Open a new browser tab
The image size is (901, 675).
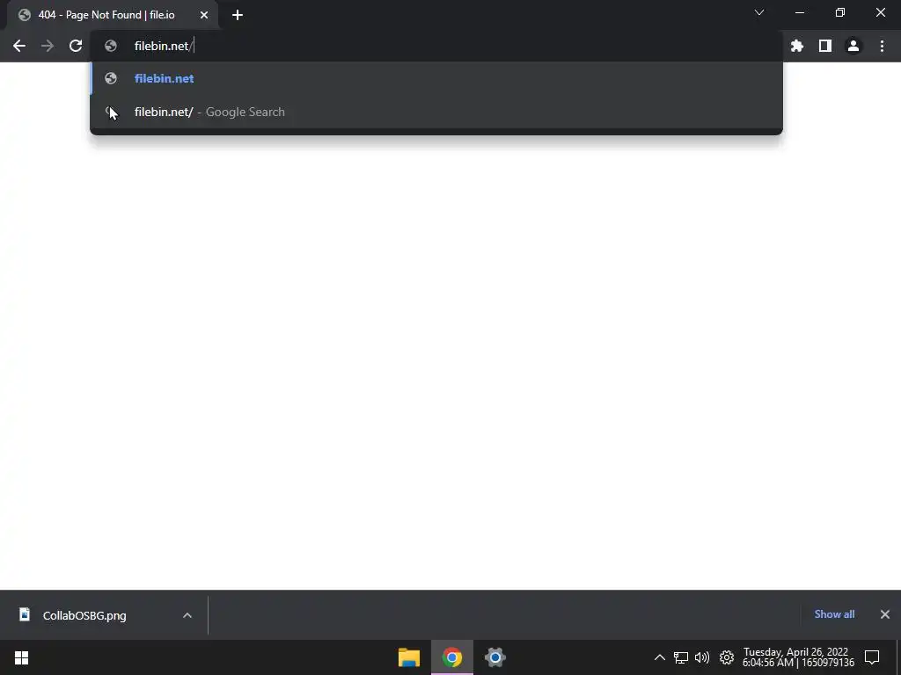[238, 15]
